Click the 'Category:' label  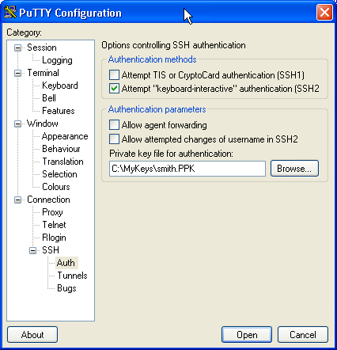tap(24, 32)
